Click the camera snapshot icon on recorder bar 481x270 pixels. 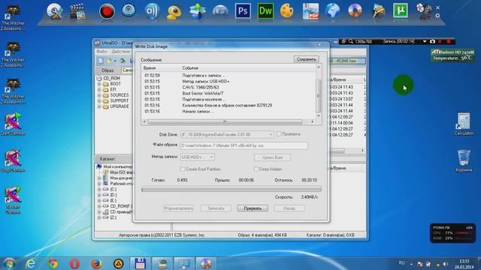click(433, 41)
